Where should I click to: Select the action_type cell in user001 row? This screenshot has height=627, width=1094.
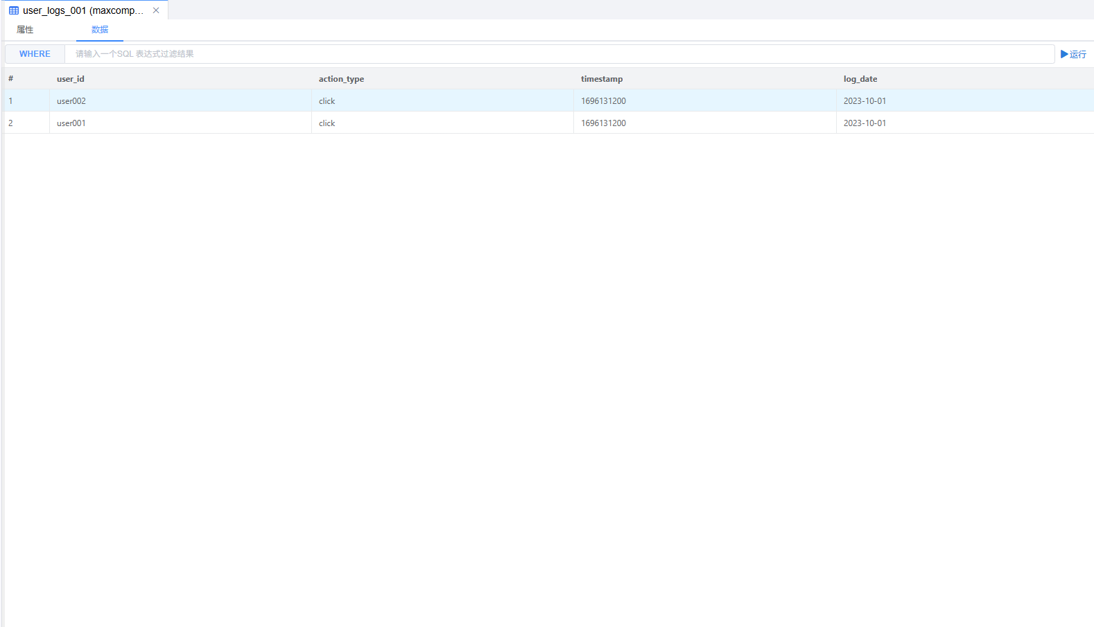327,123
